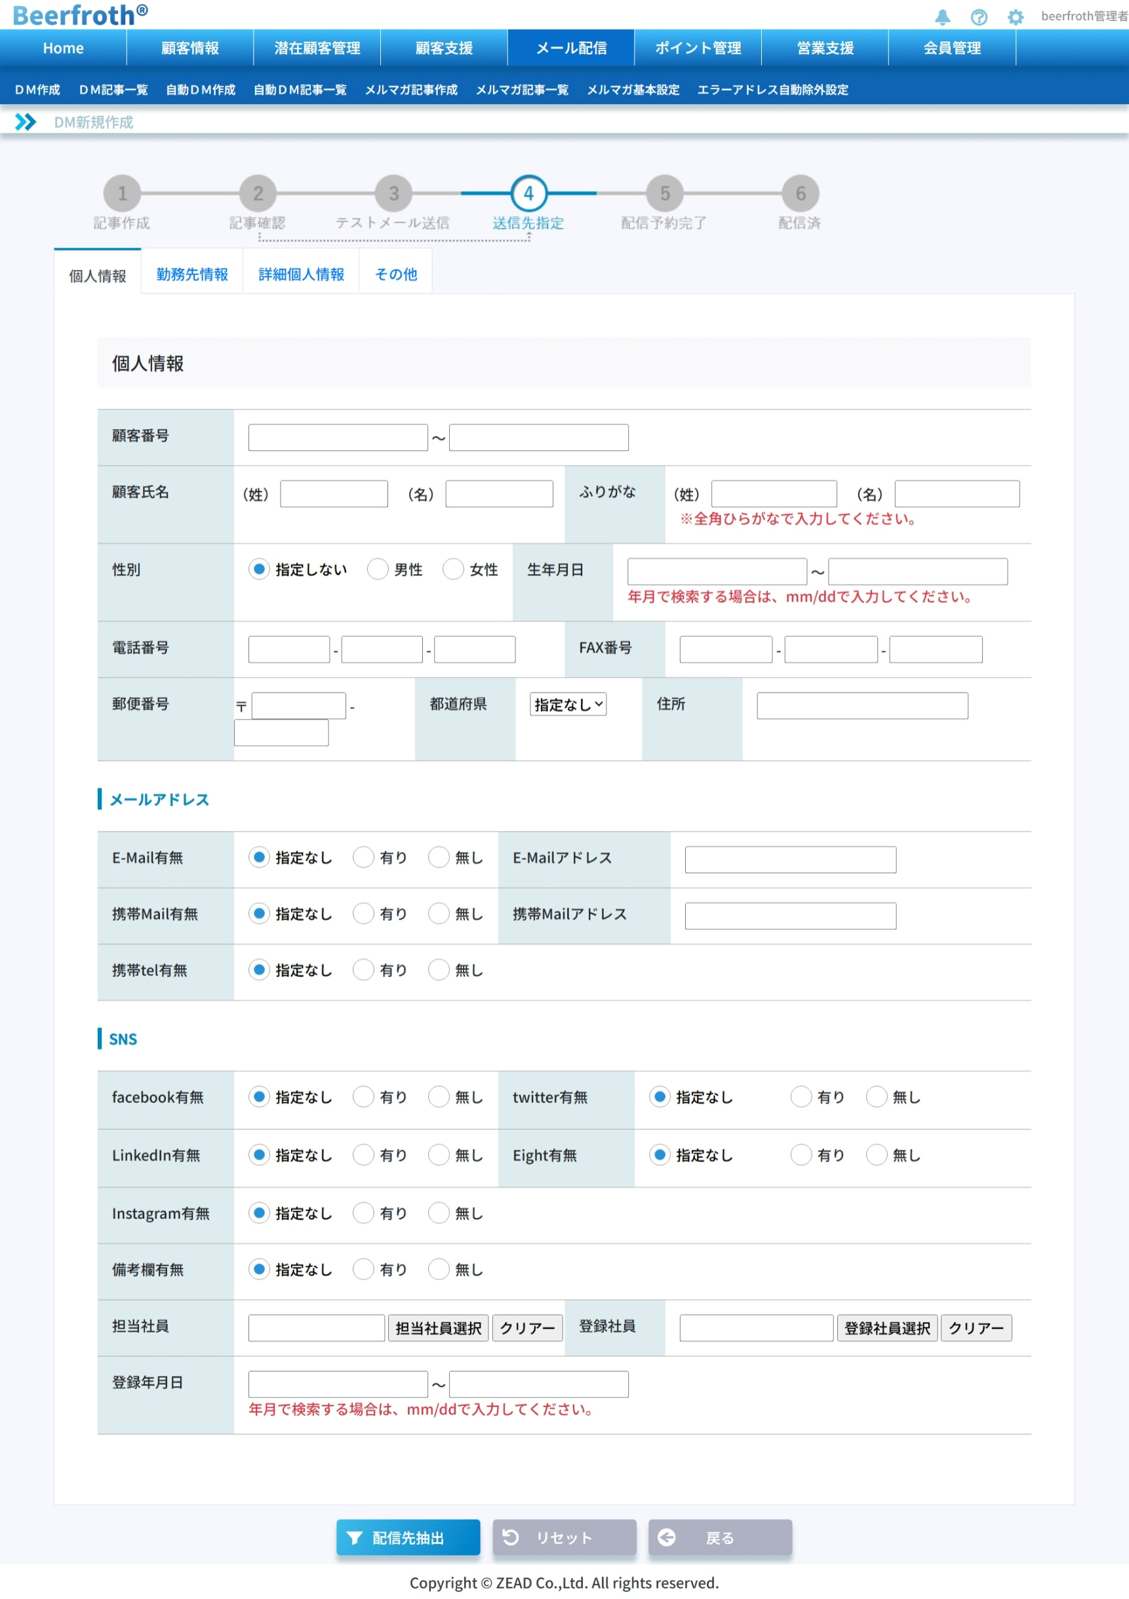Open the メール配信 main menu
This screenshot has width=1129, height=1599.
click(x=571, y=48)
